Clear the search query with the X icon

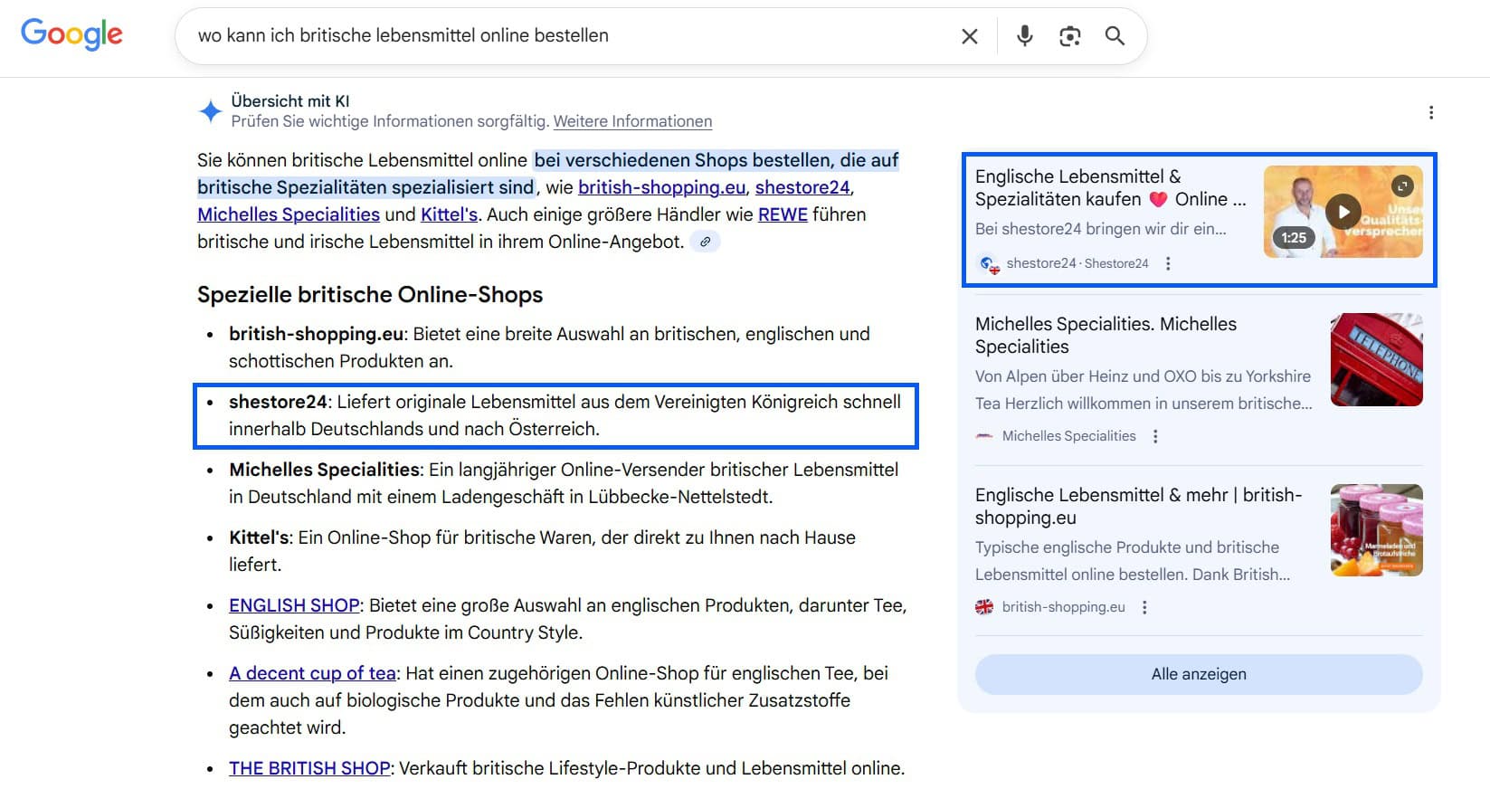pos(969,36)
